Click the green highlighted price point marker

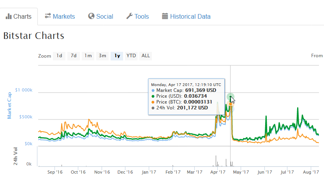231,97
